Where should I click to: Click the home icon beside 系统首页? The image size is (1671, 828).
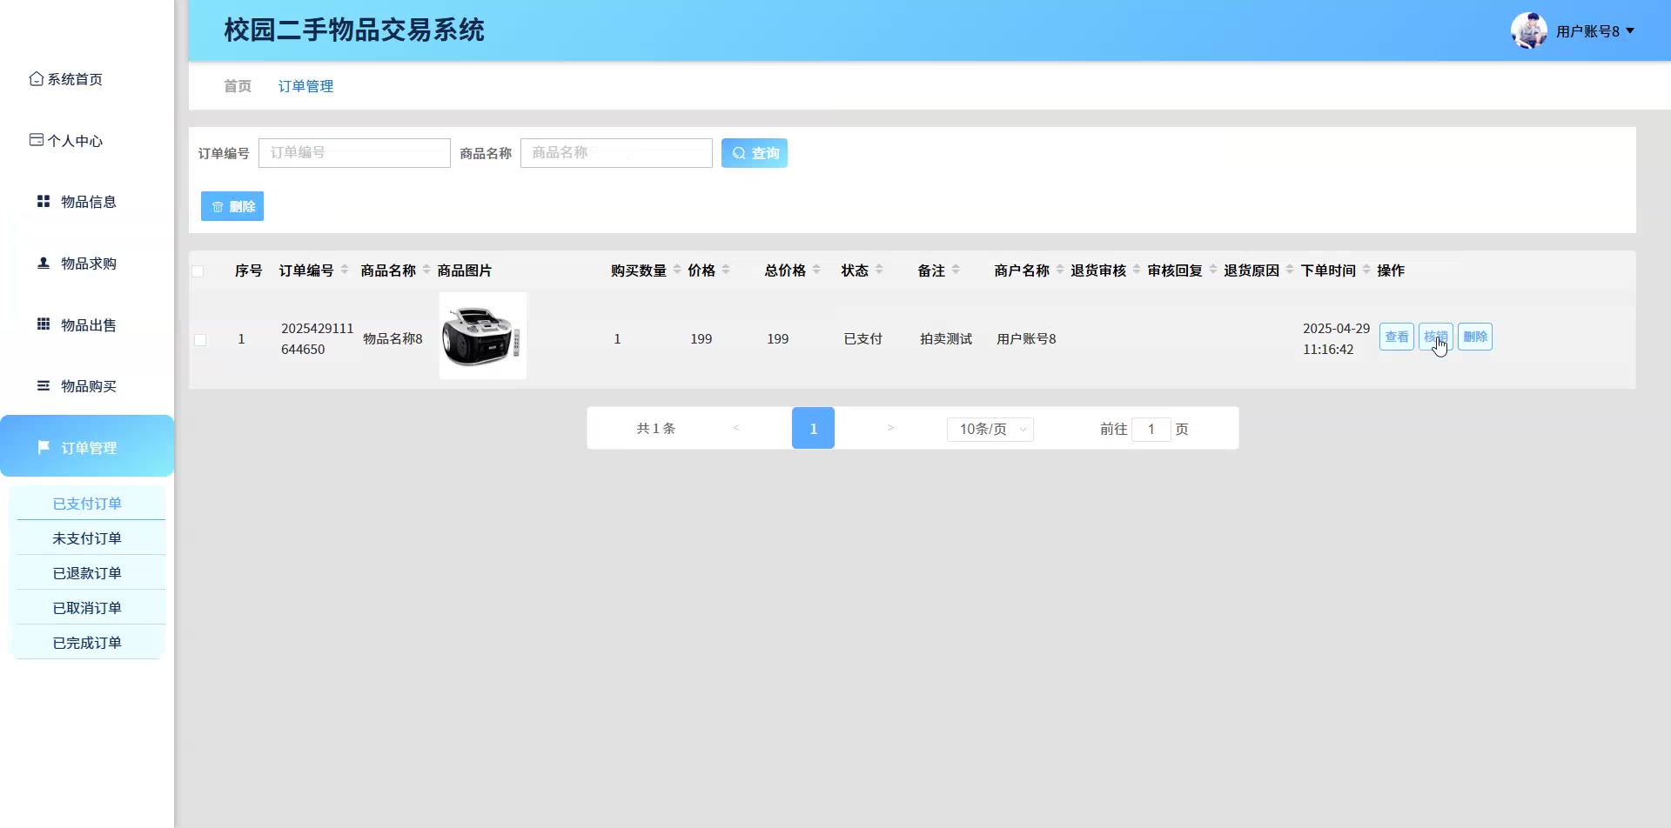pyautogui.click(x=37, y=79)
